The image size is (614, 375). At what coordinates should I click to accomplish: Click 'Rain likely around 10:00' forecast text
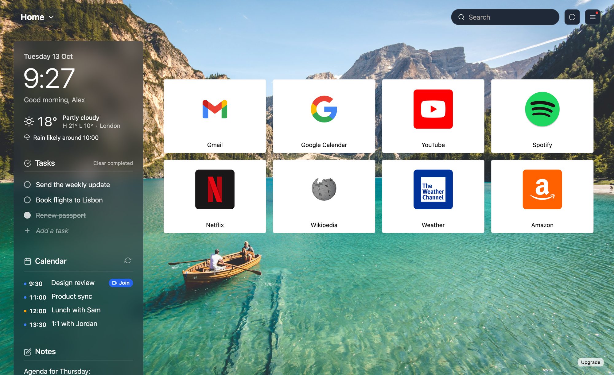pyautogui.click(x=66, y=137)
